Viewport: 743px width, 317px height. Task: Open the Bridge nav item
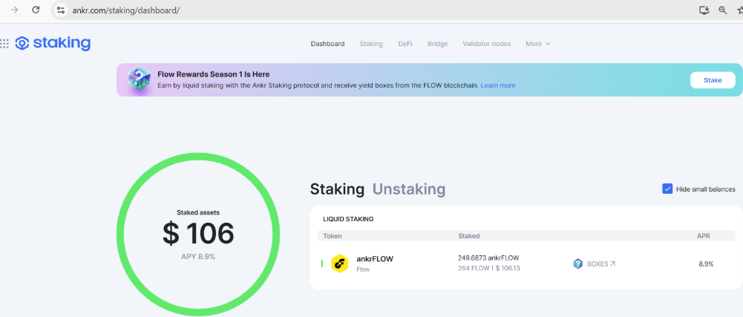coord(437,44)
